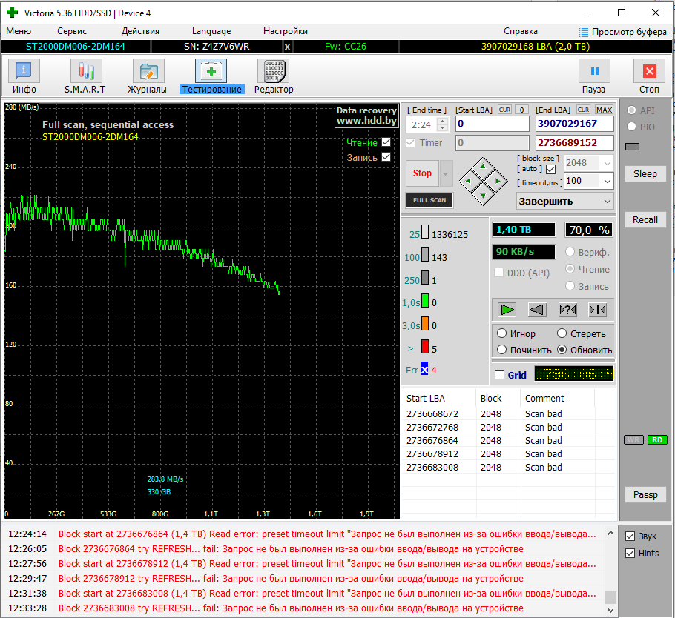Toggle the Чтение graph checkbox
The width and height of the screenshot is (675, 618).
pos(386,142)
